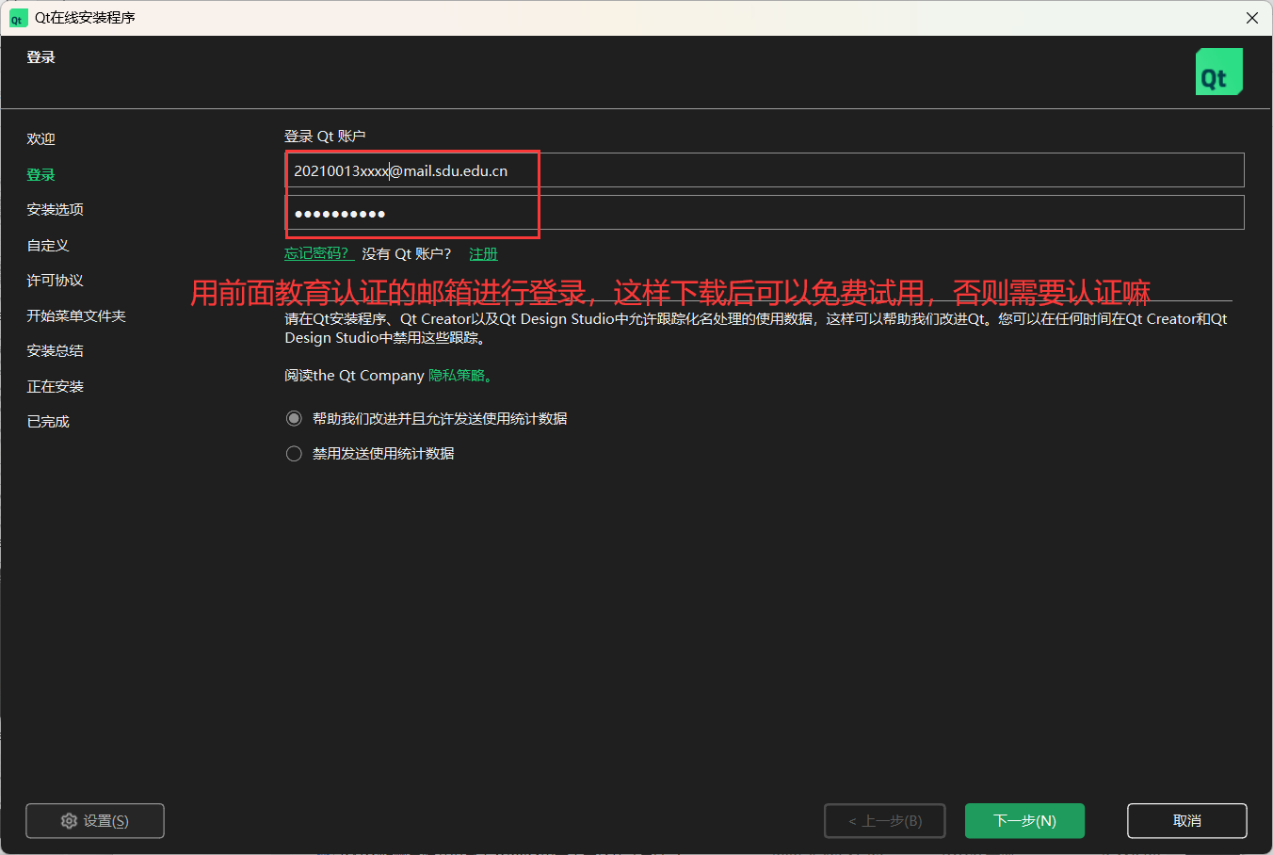Click the Qt logo in the top right corner

coord(1218,71)
